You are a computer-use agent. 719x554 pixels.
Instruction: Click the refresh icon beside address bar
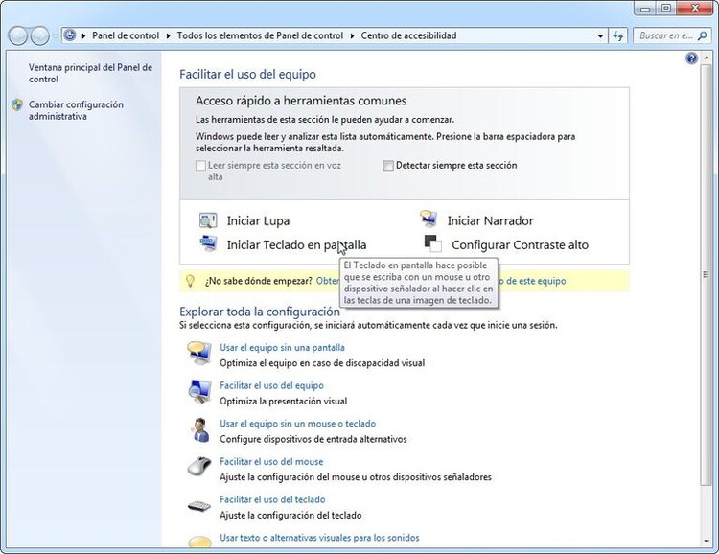pyautogui.click(x=618, y=35)
